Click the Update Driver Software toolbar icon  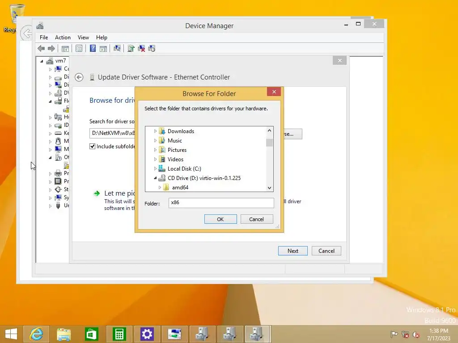point(131,48)
